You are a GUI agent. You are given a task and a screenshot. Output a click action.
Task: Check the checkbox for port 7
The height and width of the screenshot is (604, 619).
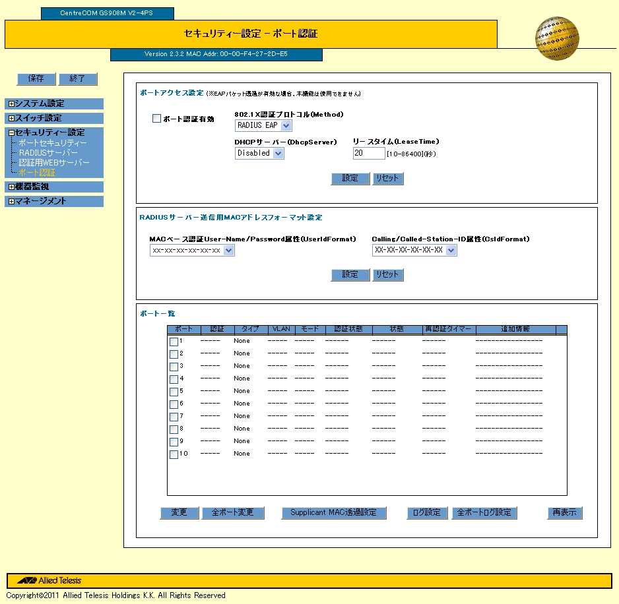(x=174, y=417)
